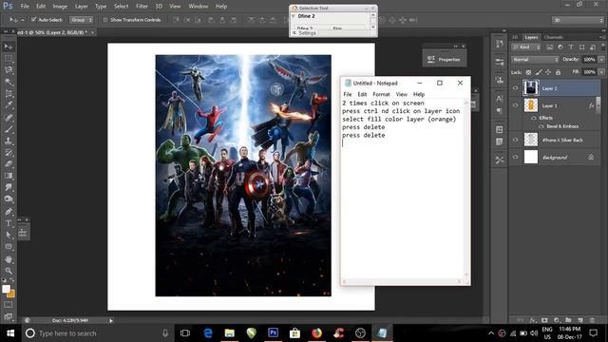The image size is (608, 342).
Task: Select the Gradient tool
Action: pos(9,176)
